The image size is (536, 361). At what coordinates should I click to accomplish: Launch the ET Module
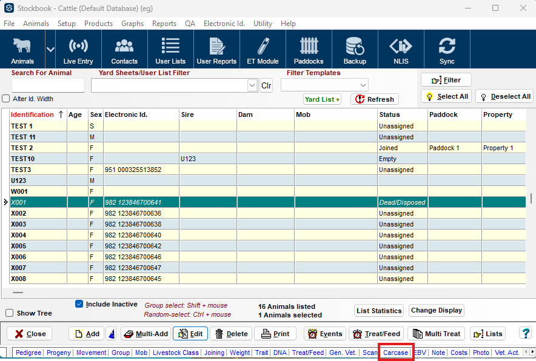tap(263, 50)
